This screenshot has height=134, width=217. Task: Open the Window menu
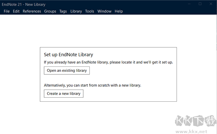(x=105, y=11)
